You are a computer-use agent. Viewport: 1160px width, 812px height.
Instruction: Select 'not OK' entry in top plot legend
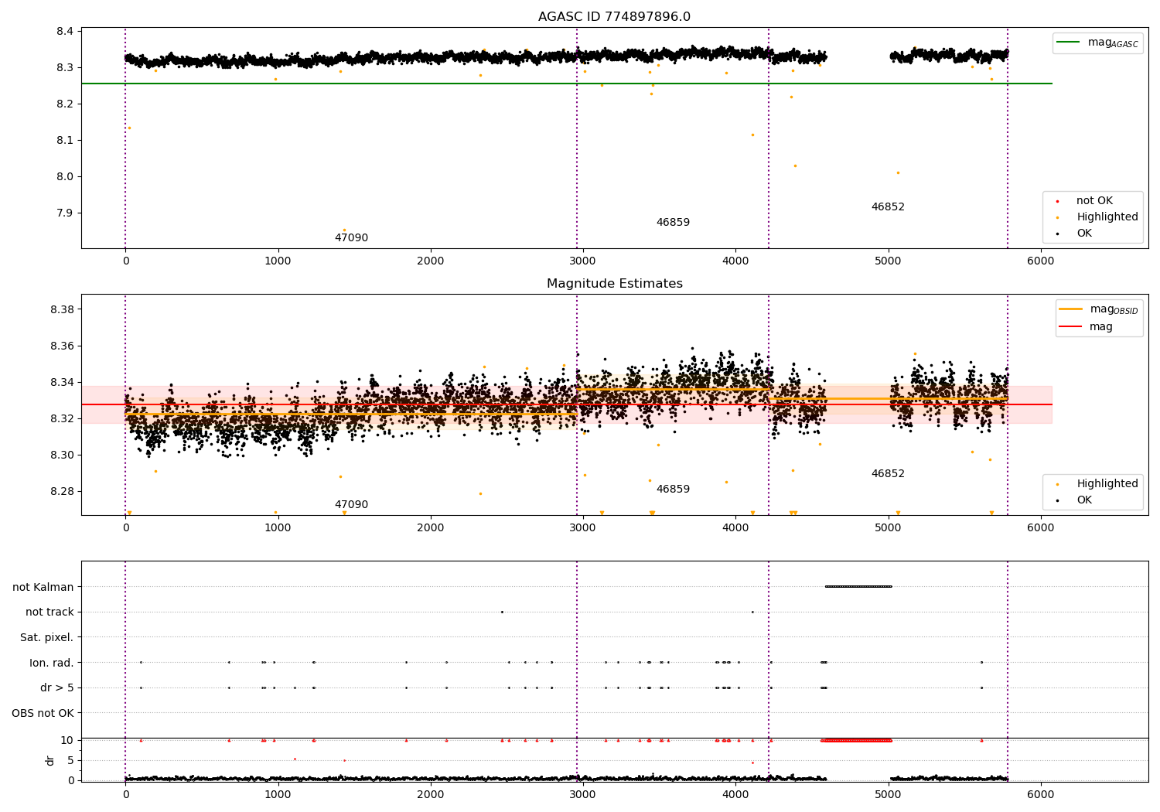tap(1095, 201)
